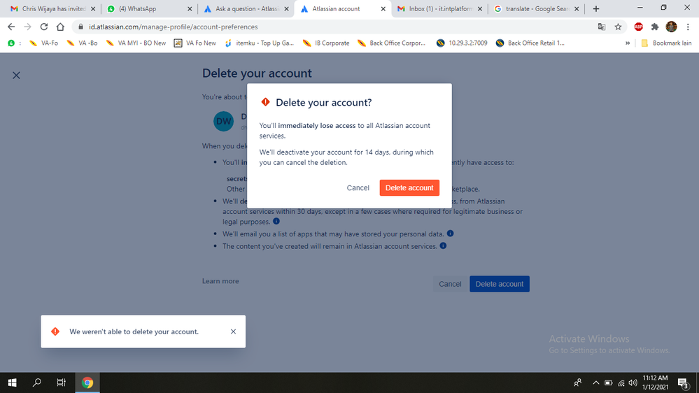The image size is (699, 393).
Task: Open the Chrome extensions puzzle icon
Action: [x=655, y=27]
